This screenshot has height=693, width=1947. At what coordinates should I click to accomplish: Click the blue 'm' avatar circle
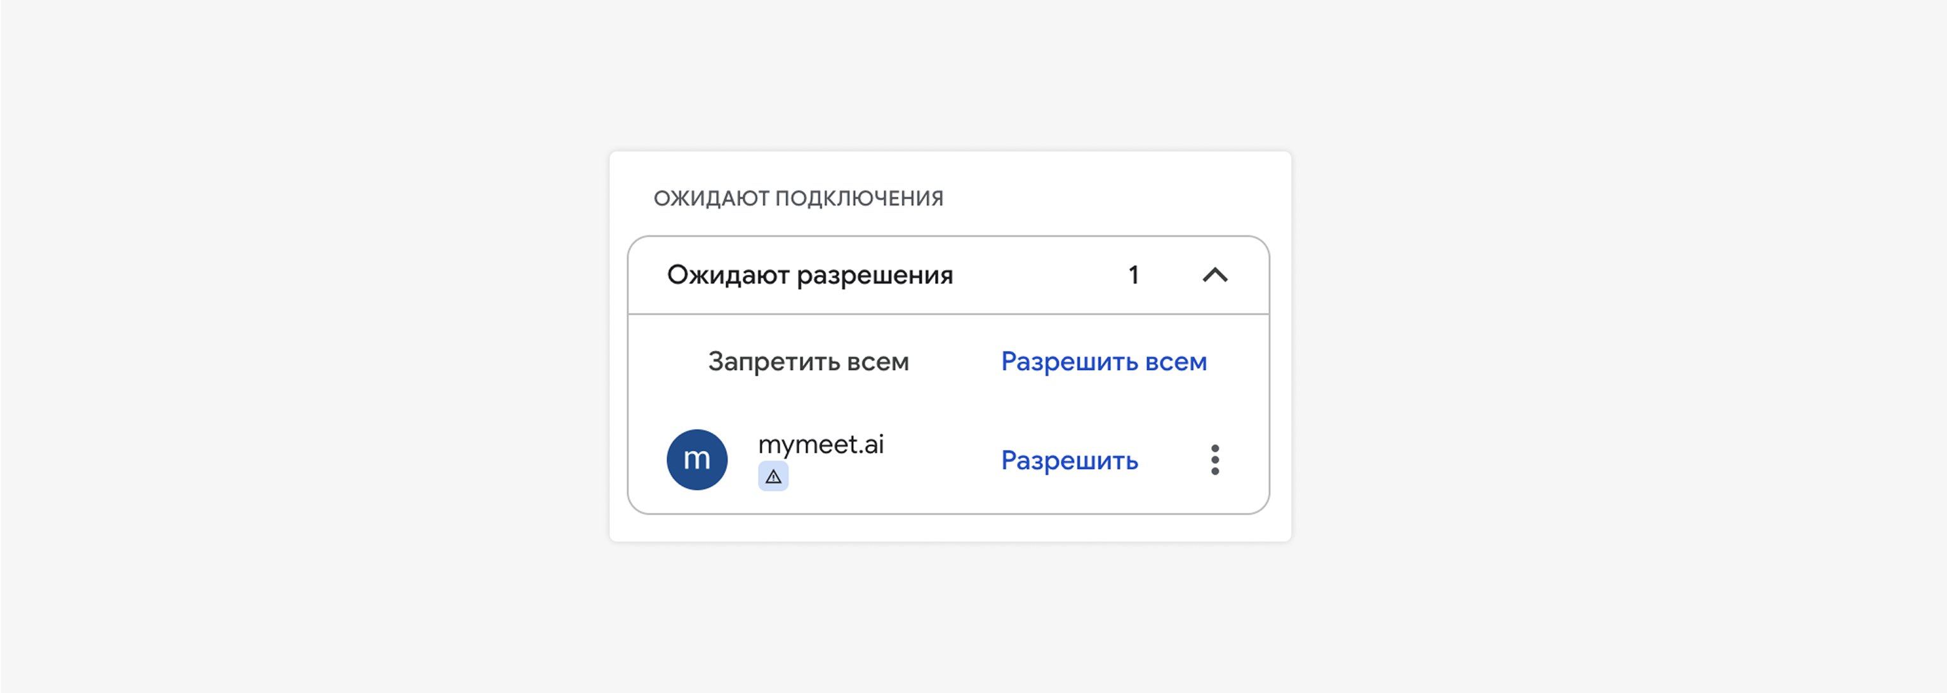click(696, 459)
